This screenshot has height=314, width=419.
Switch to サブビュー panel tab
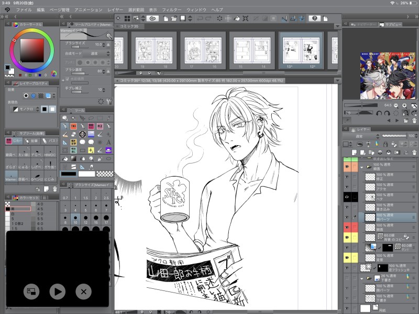(390, 24)
